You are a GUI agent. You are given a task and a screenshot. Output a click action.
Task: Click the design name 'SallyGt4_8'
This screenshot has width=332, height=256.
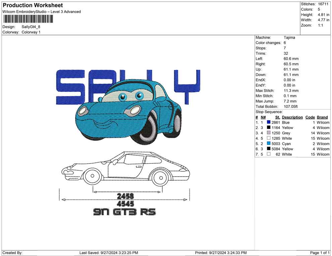coord(31,27)
